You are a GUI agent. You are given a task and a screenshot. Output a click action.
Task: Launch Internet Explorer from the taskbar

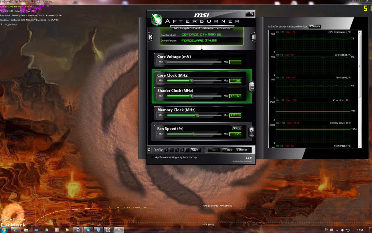click(x=16, y=230)
